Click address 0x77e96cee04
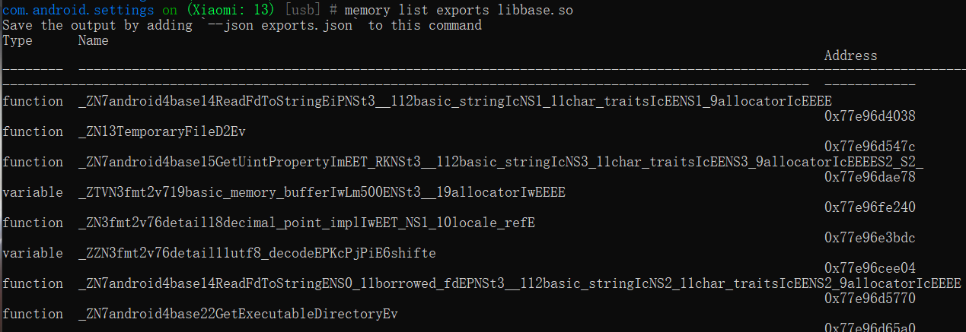Image resolution: width=966 pixels, height=332 pixels. pyautogui.click(x=869, y=268)
